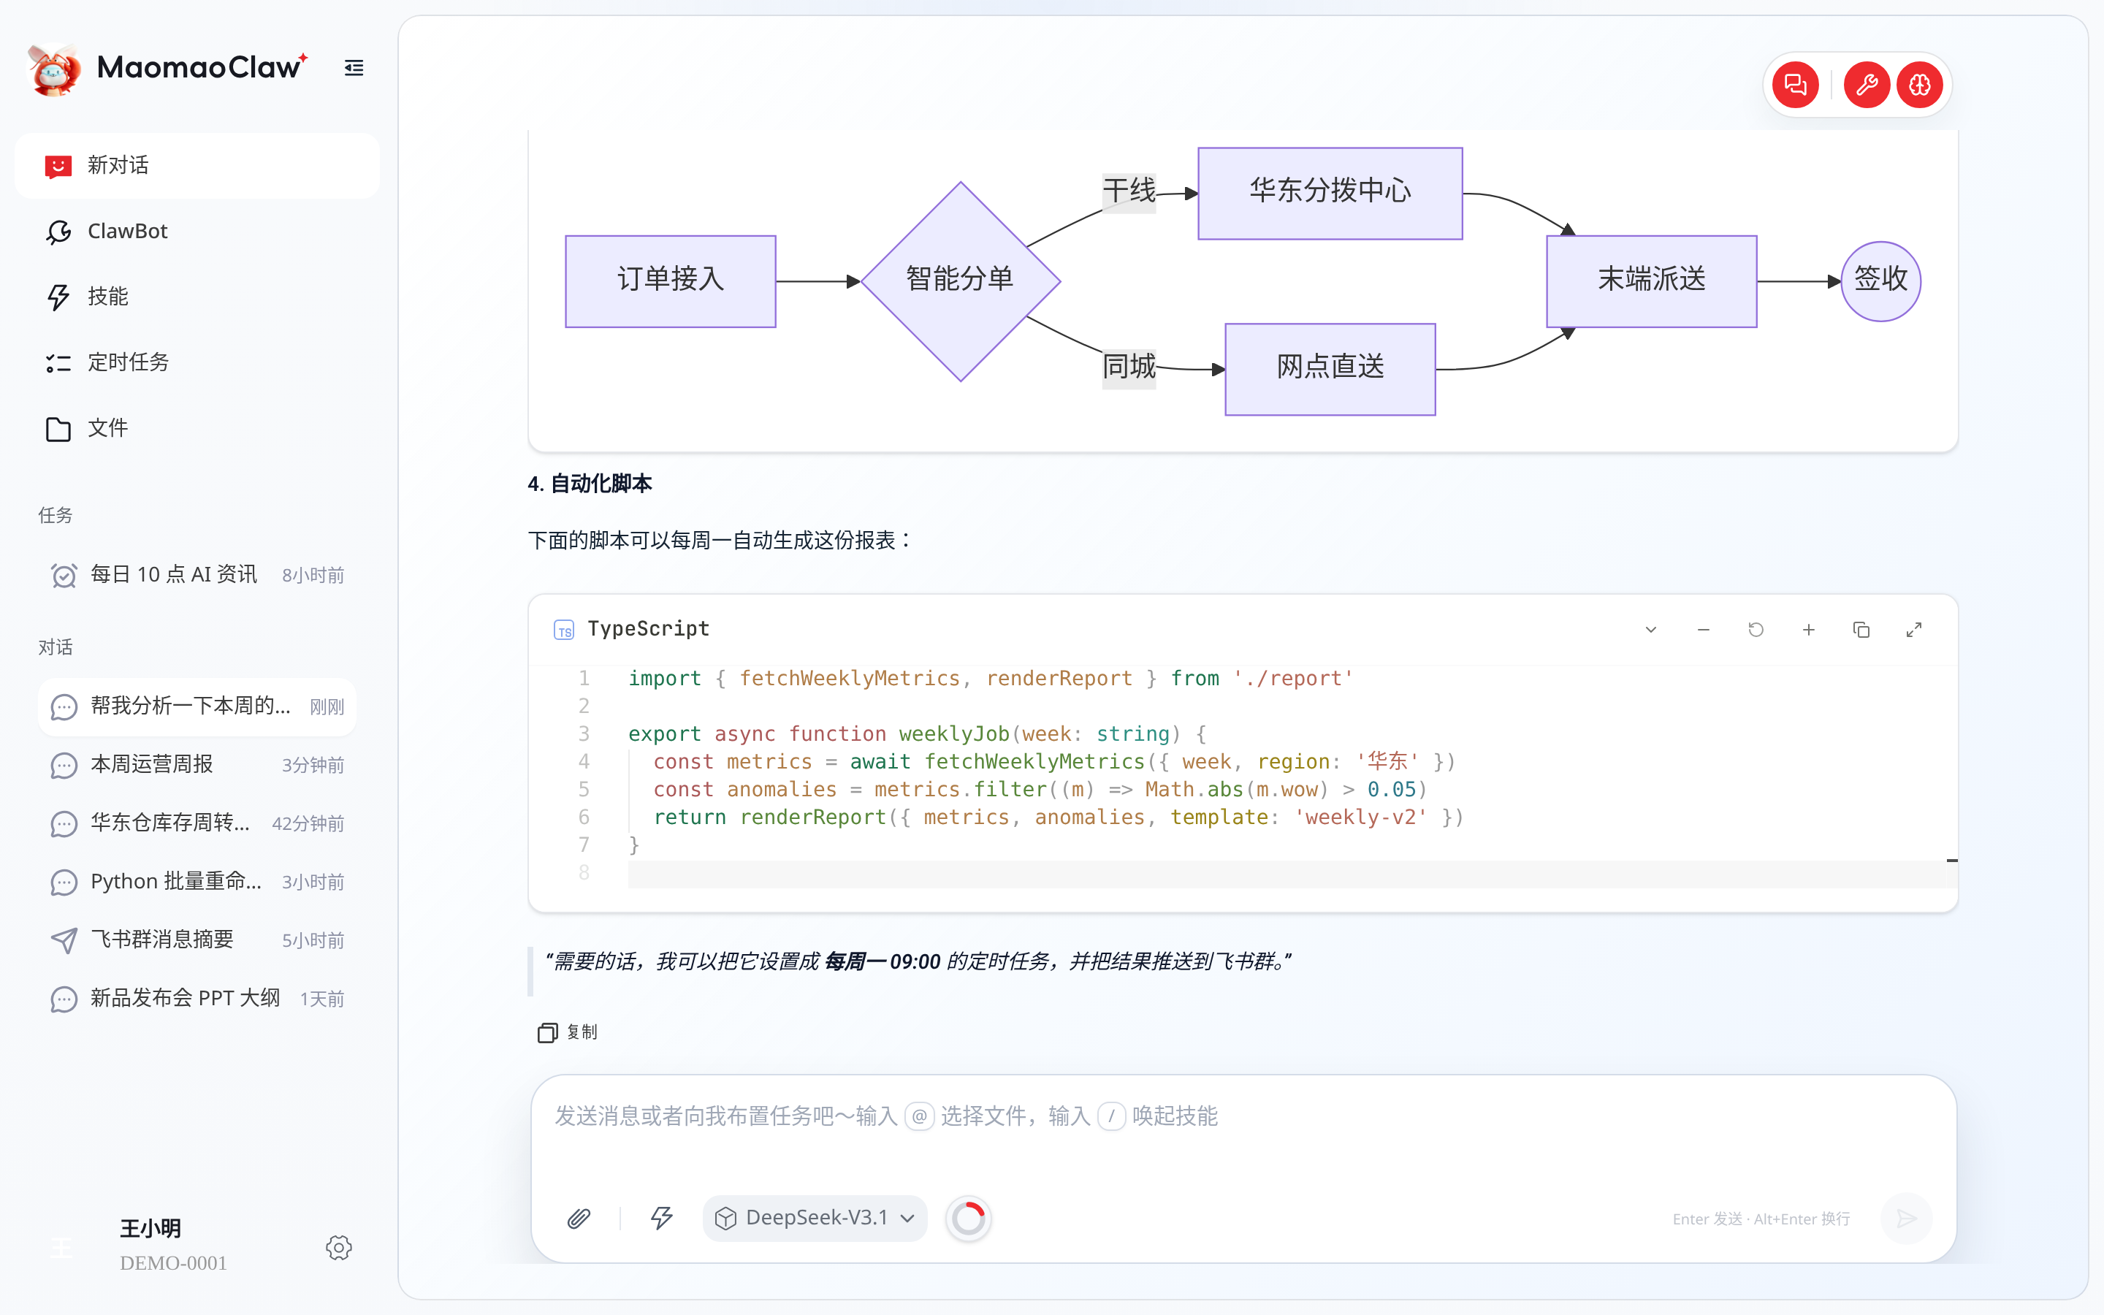The width and height of the screenshot is (2104, 1315).
Task: Open the red chat bubbles button
Action: tap(1794, 84)
